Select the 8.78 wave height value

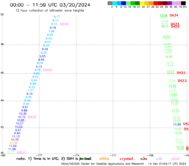(40, 63)
